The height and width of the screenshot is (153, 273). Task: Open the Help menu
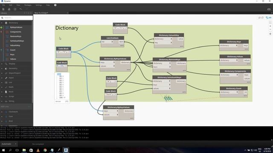[48, 5]
